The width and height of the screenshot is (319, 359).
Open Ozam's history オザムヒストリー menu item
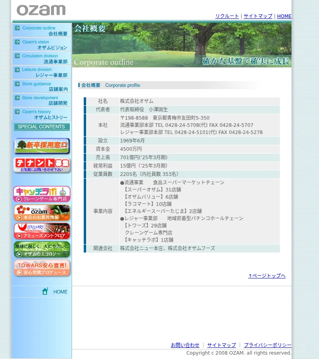41,114
